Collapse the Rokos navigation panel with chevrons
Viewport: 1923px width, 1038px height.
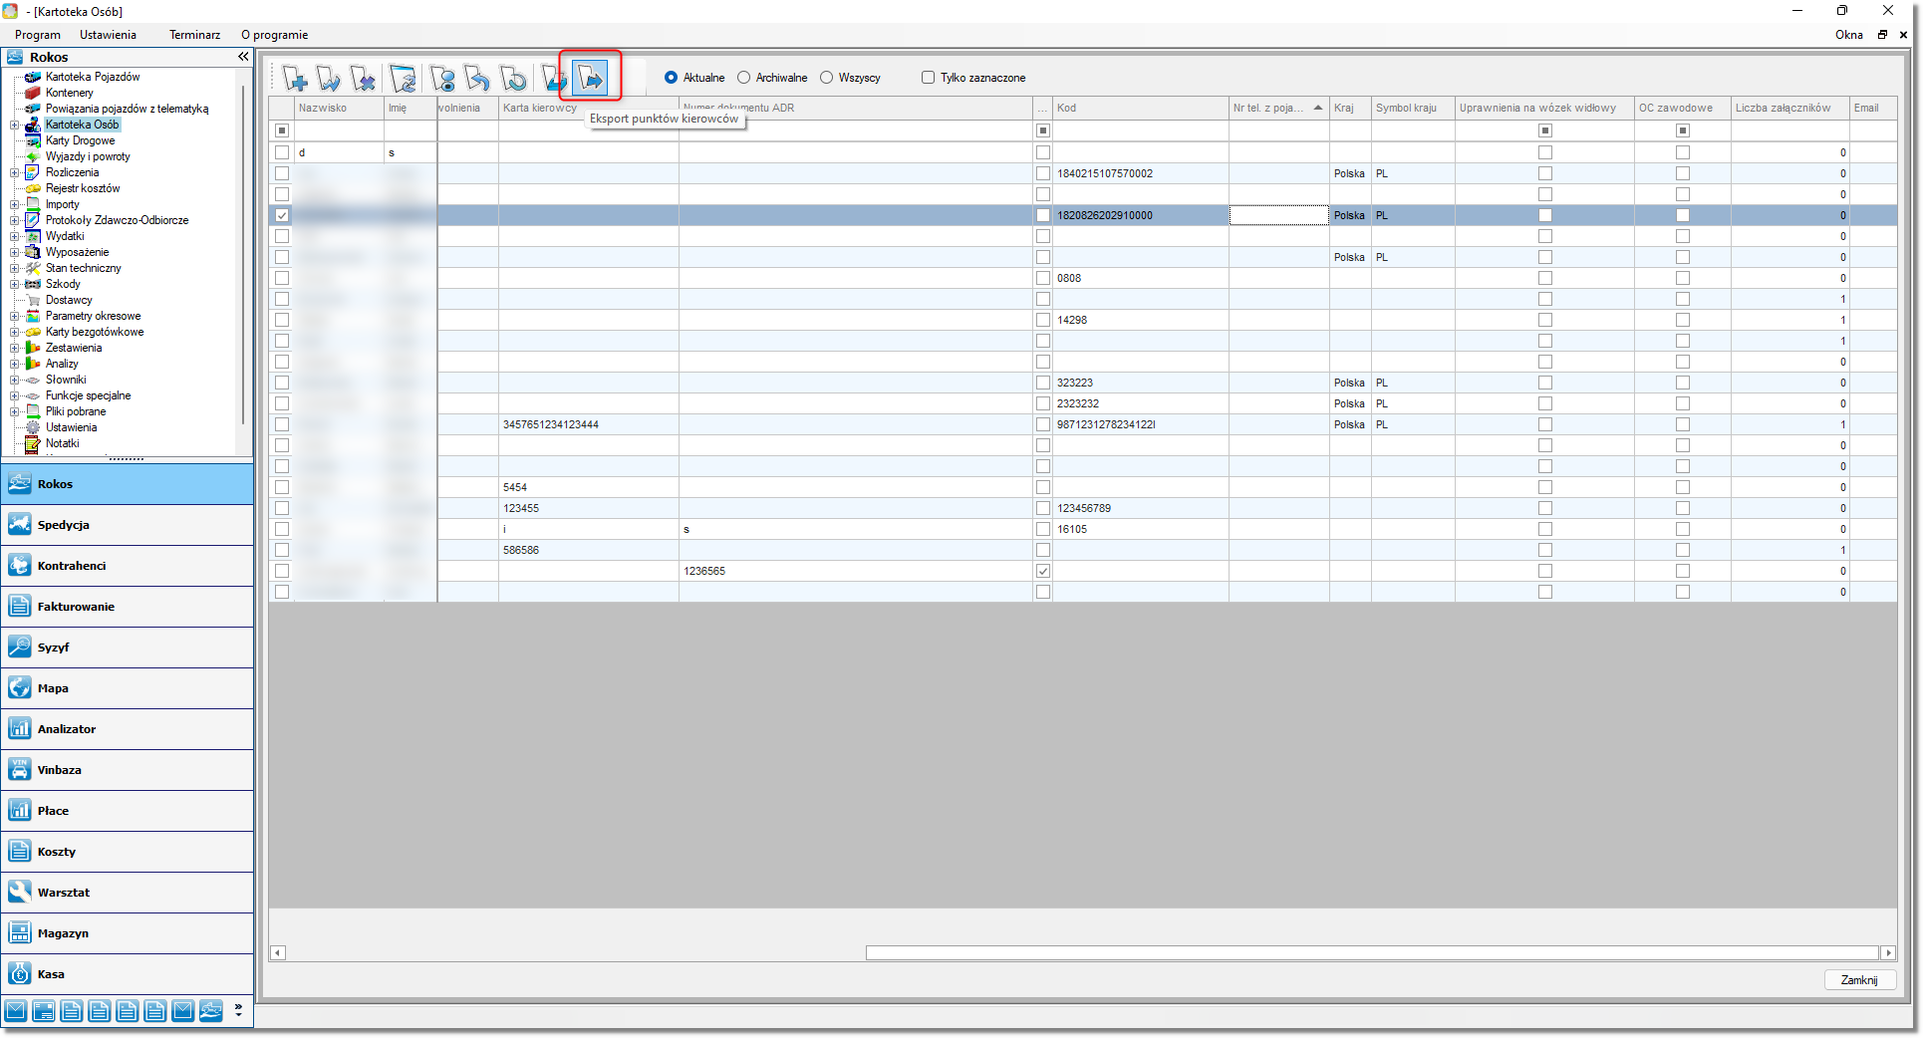coord(243,57)
